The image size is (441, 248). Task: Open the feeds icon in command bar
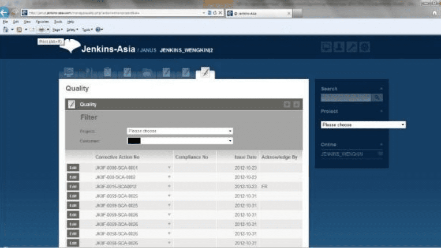pos(19,29)
